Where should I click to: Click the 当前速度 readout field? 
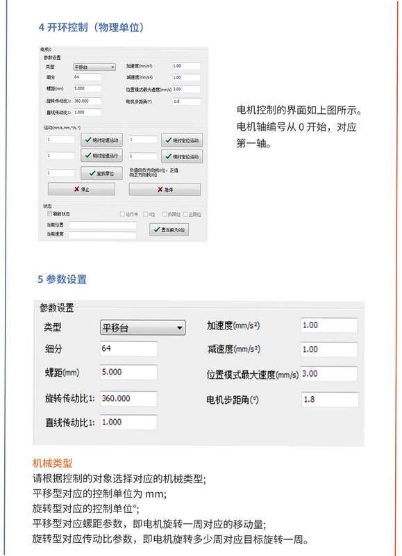click(102, 235)
